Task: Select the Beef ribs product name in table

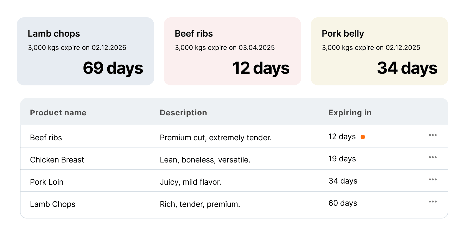Action: click(x=46, y=138)
